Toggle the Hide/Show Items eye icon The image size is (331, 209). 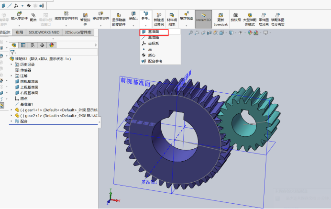(x=241, y=33)
